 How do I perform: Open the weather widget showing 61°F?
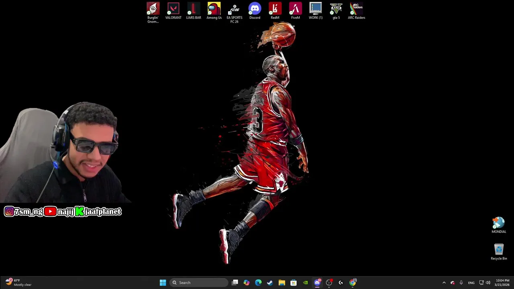tap(18, 283)
